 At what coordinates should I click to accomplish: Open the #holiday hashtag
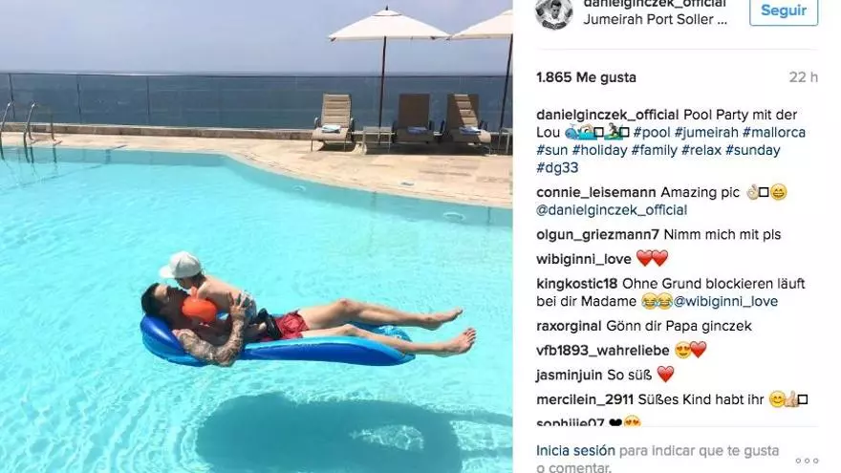click(x=599, y=150)
